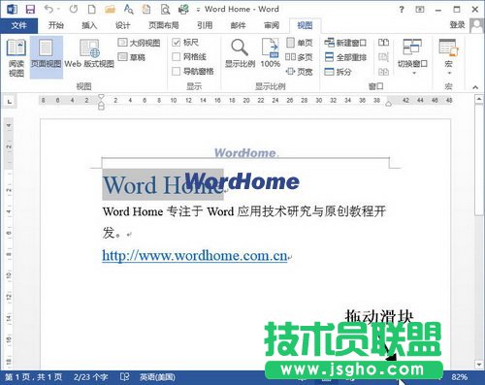Click the vertical scrollbar up arrow
This screenshot has height=385, width=485.
tap(479, 99)
